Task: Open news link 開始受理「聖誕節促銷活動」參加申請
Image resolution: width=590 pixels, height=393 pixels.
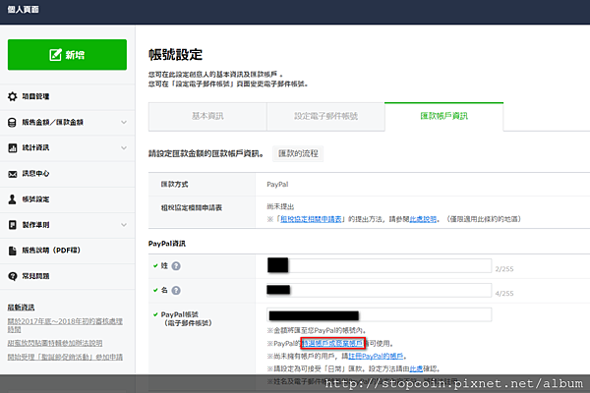Action: [65, 357]
